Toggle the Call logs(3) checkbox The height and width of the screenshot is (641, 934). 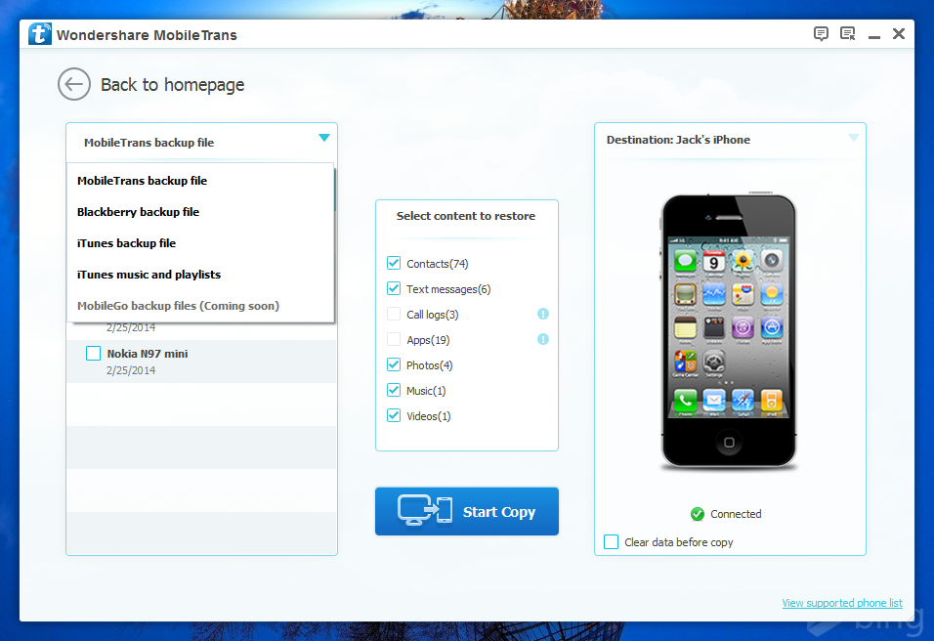[x=393, y=314]
